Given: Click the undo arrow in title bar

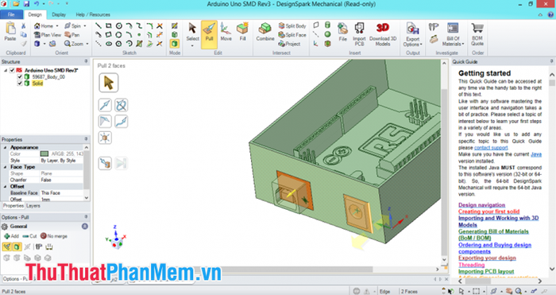Looking at the screenshot, I should (37, 4).
